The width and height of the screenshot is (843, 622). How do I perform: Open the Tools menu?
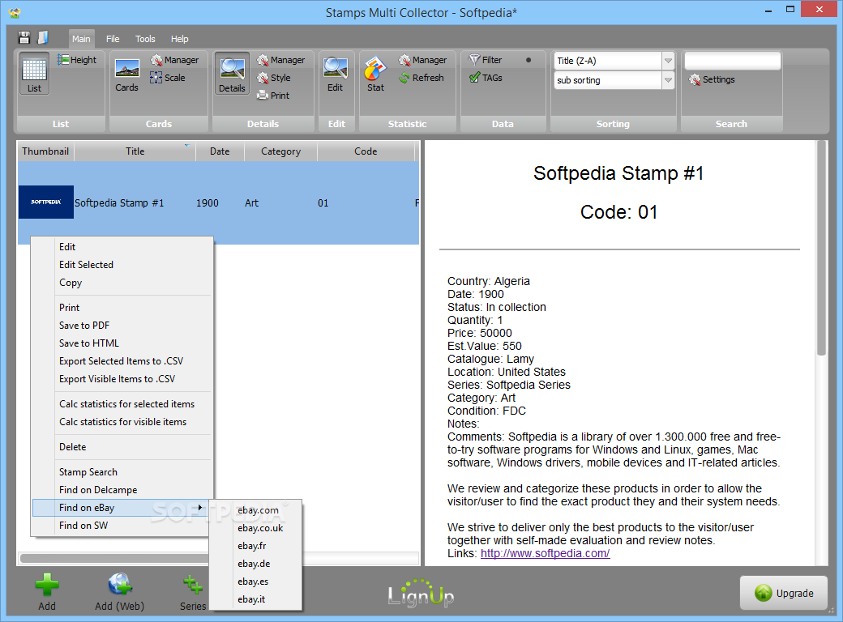pyautogui.click(x=145, y=39)
